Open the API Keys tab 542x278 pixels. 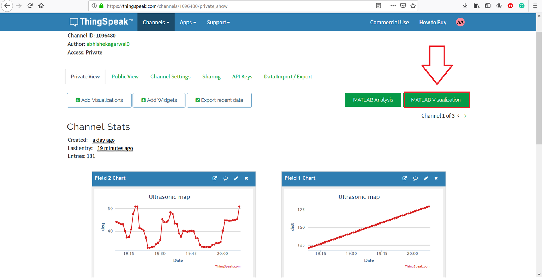(242, 77)
